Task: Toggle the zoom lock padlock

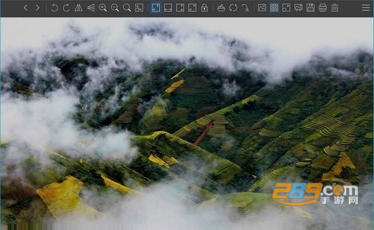Action: pyautogui.click(x=204, y=8)
